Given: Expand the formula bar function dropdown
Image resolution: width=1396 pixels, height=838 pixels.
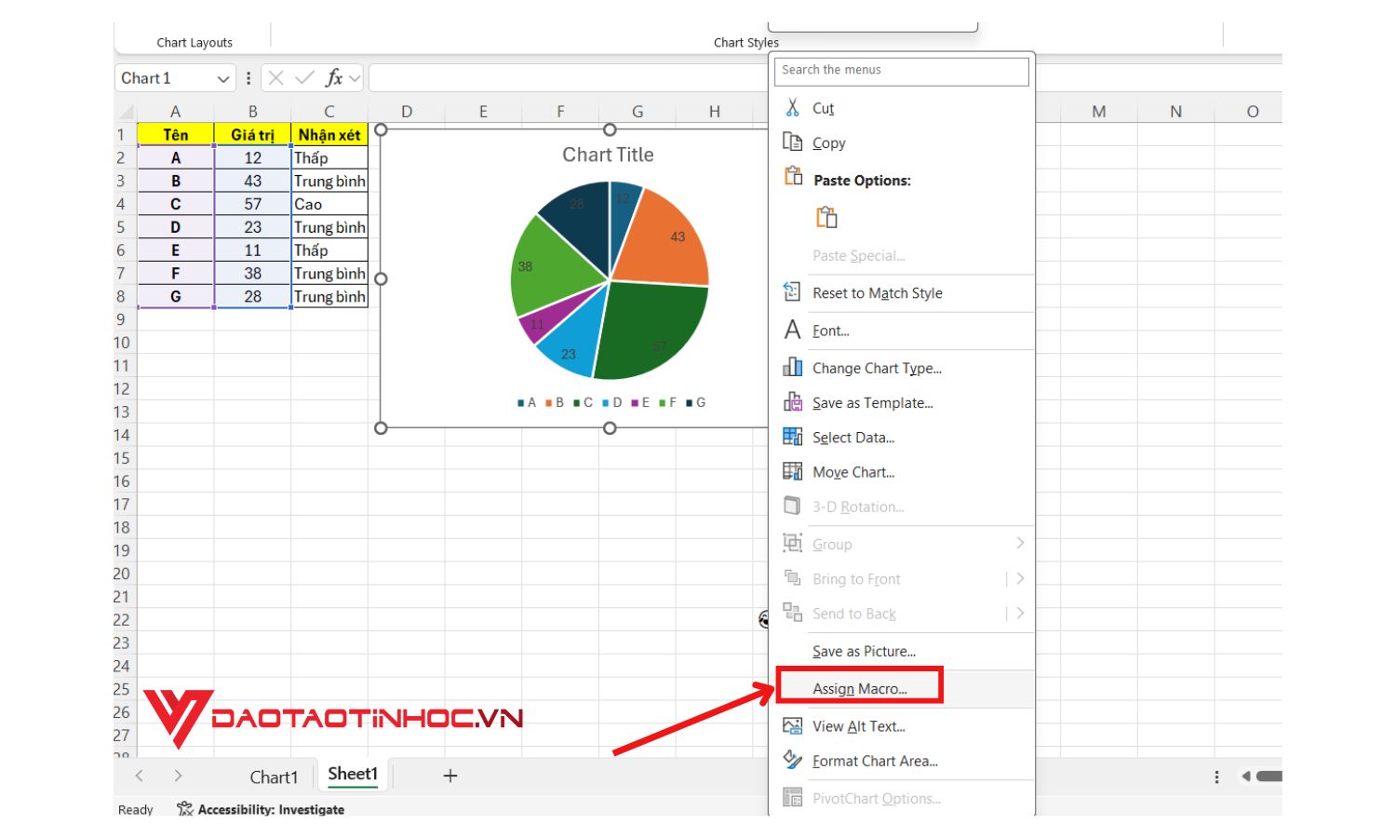Looking at the screenshot, I should [355, 79].
